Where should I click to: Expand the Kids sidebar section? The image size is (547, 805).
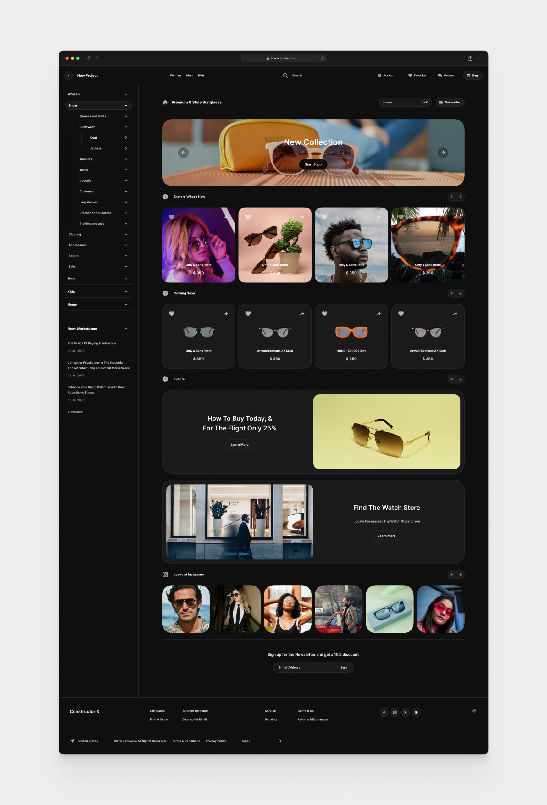point(126,292)
